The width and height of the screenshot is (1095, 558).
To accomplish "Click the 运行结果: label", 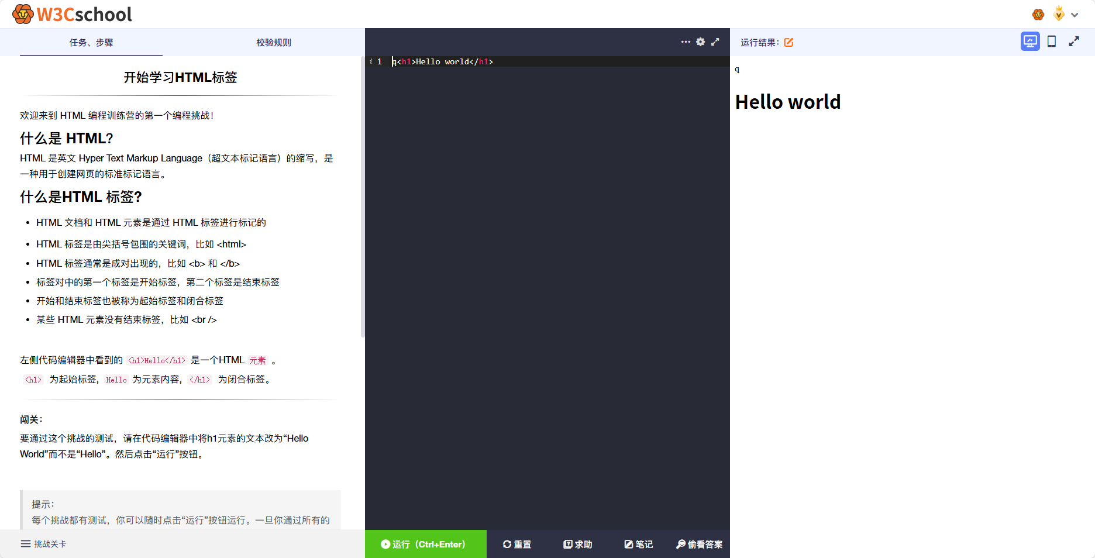I will (x=760, y=42).
